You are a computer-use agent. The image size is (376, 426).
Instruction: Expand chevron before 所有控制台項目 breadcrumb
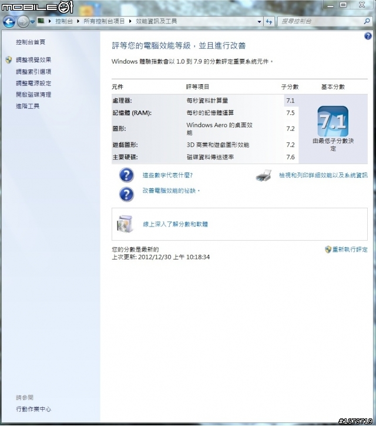pyautogui.click(x=78, y=21)
